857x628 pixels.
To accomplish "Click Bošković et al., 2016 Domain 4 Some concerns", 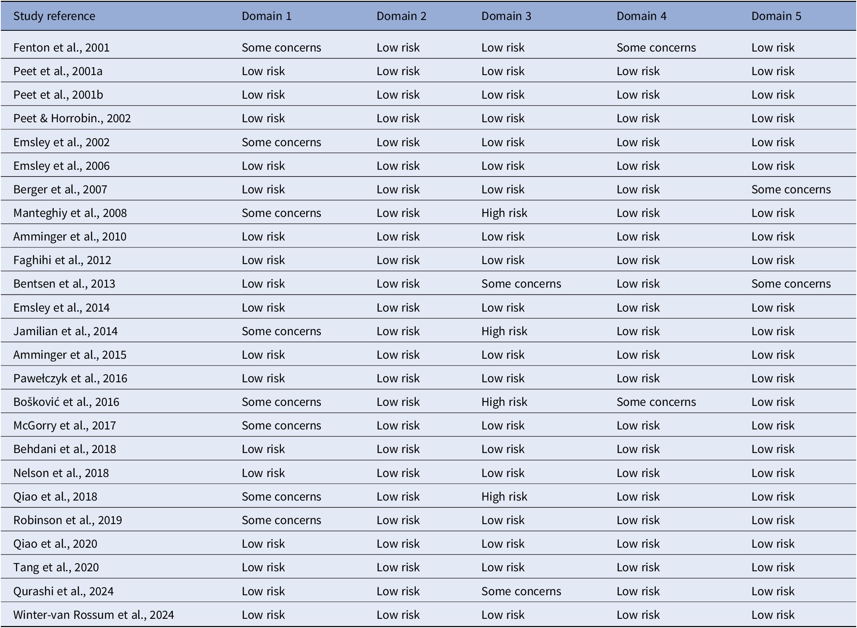I will [x=656, y=402].
